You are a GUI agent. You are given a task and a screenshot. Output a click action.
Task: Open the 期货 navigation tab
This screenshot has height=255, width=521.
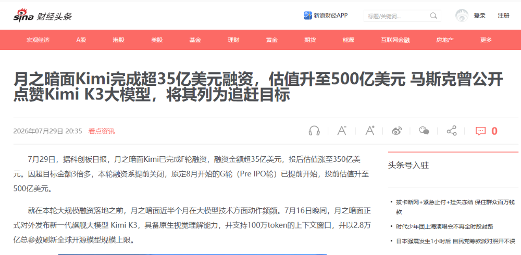(309, 40)
